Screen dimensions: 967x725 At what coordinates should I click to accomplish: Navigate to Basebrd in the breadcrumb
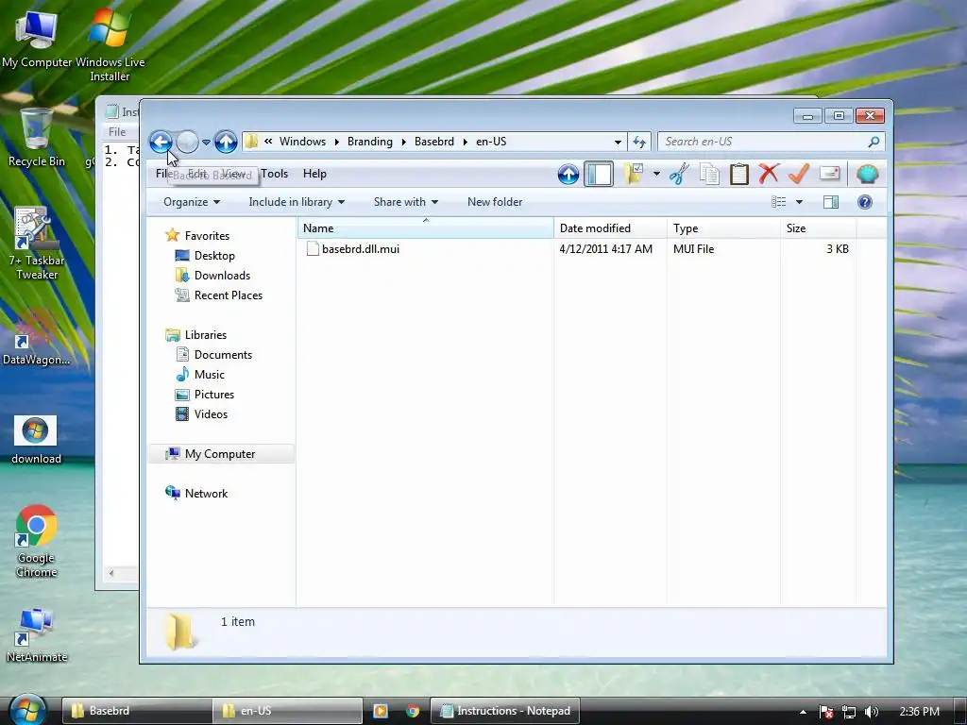434,142
